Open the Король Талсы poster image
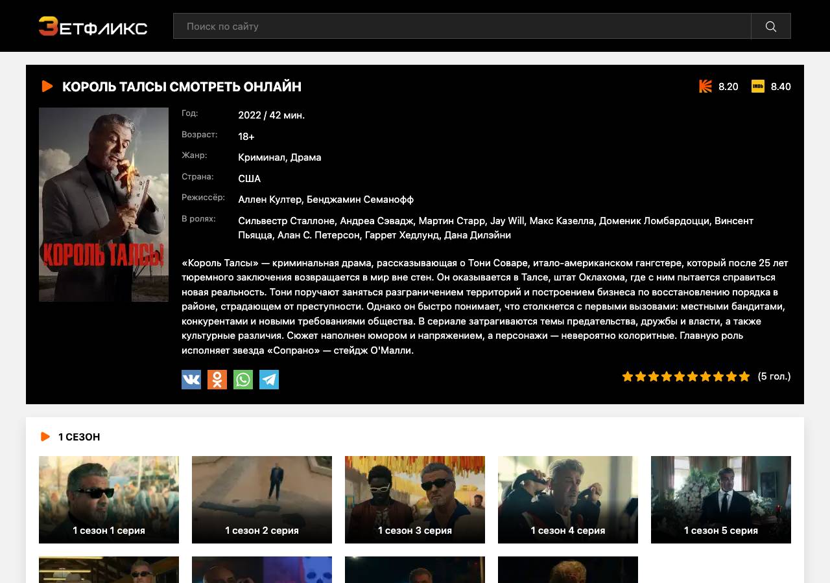This screenshot has height=583, width=830. [104, 205]
